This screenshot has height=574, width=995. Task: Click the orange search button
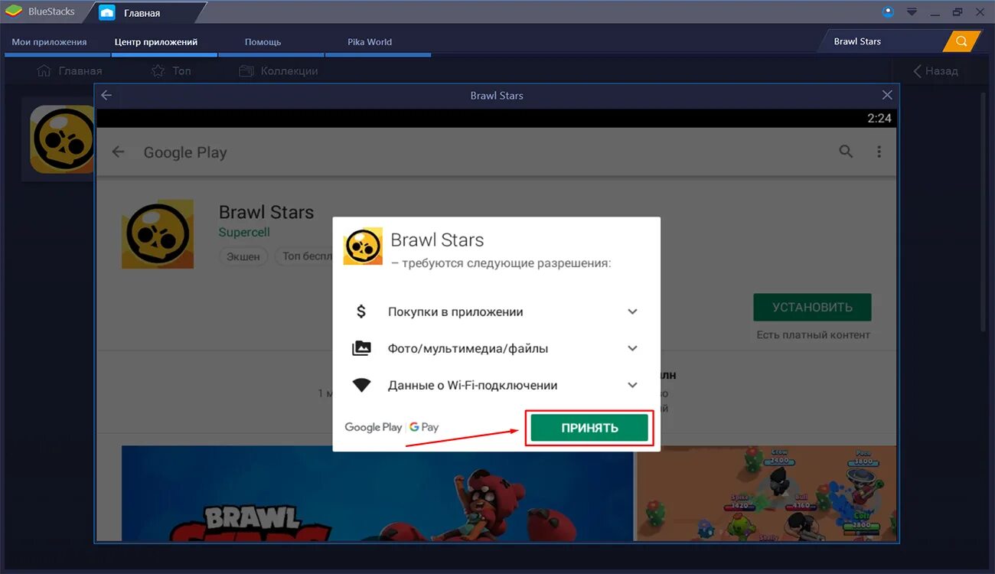pos(962,41)
